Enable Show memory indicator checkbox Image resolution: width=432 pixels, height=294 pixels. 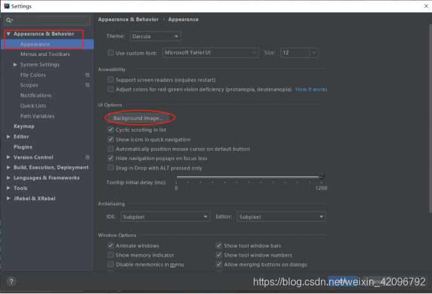[110, 255]
